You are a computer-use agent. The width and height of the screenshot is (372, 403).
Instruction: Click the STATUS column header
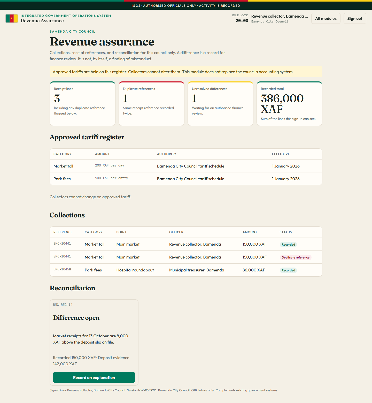tap(286, 232)
